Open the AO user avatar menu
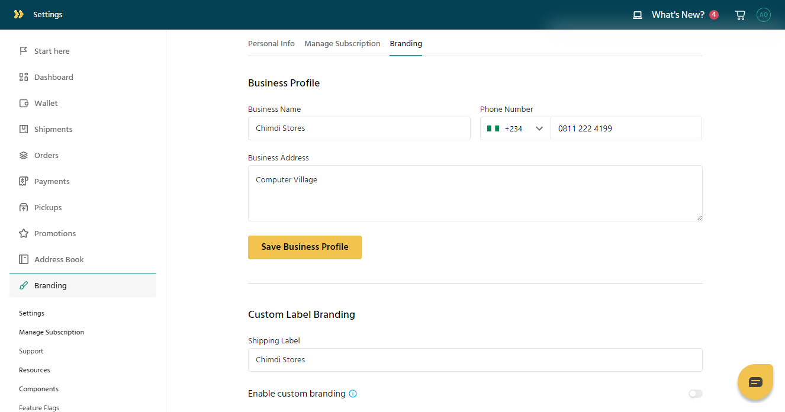The image size is (785, 412). [764, 15]
